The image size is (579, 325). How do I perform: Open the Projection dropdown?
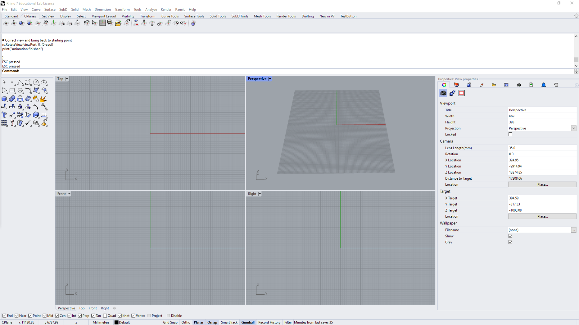click(x=573, y=128)
